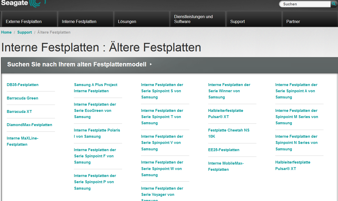Image resolution: width=338 pixels, height=201 pixels.
Task: Open Festplatte Cheetah NS 10K link
Action: [229, 133]
